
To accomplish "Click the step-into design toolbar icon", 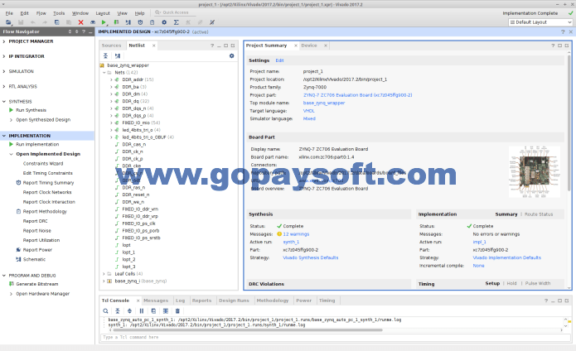I will tap(128, 22).
